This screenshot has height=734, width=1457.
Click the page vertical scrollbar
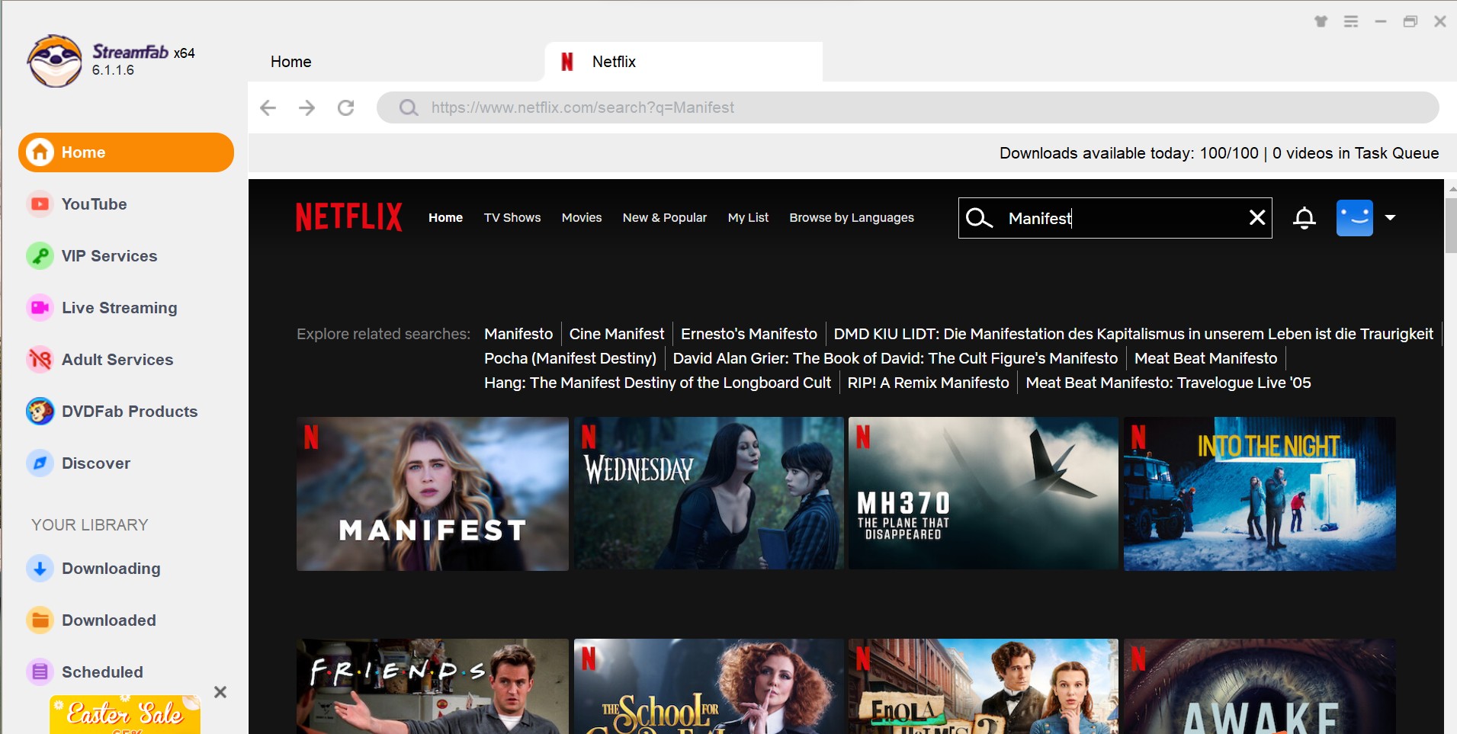tap(1451, 226)
